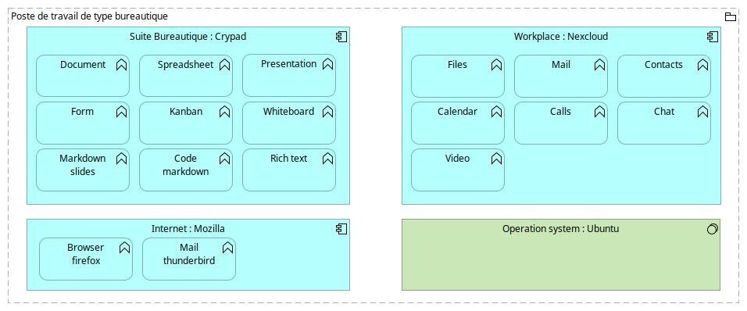
Task: Click the system software icon on Ubuntu box
Action: (x=712, y=229)
